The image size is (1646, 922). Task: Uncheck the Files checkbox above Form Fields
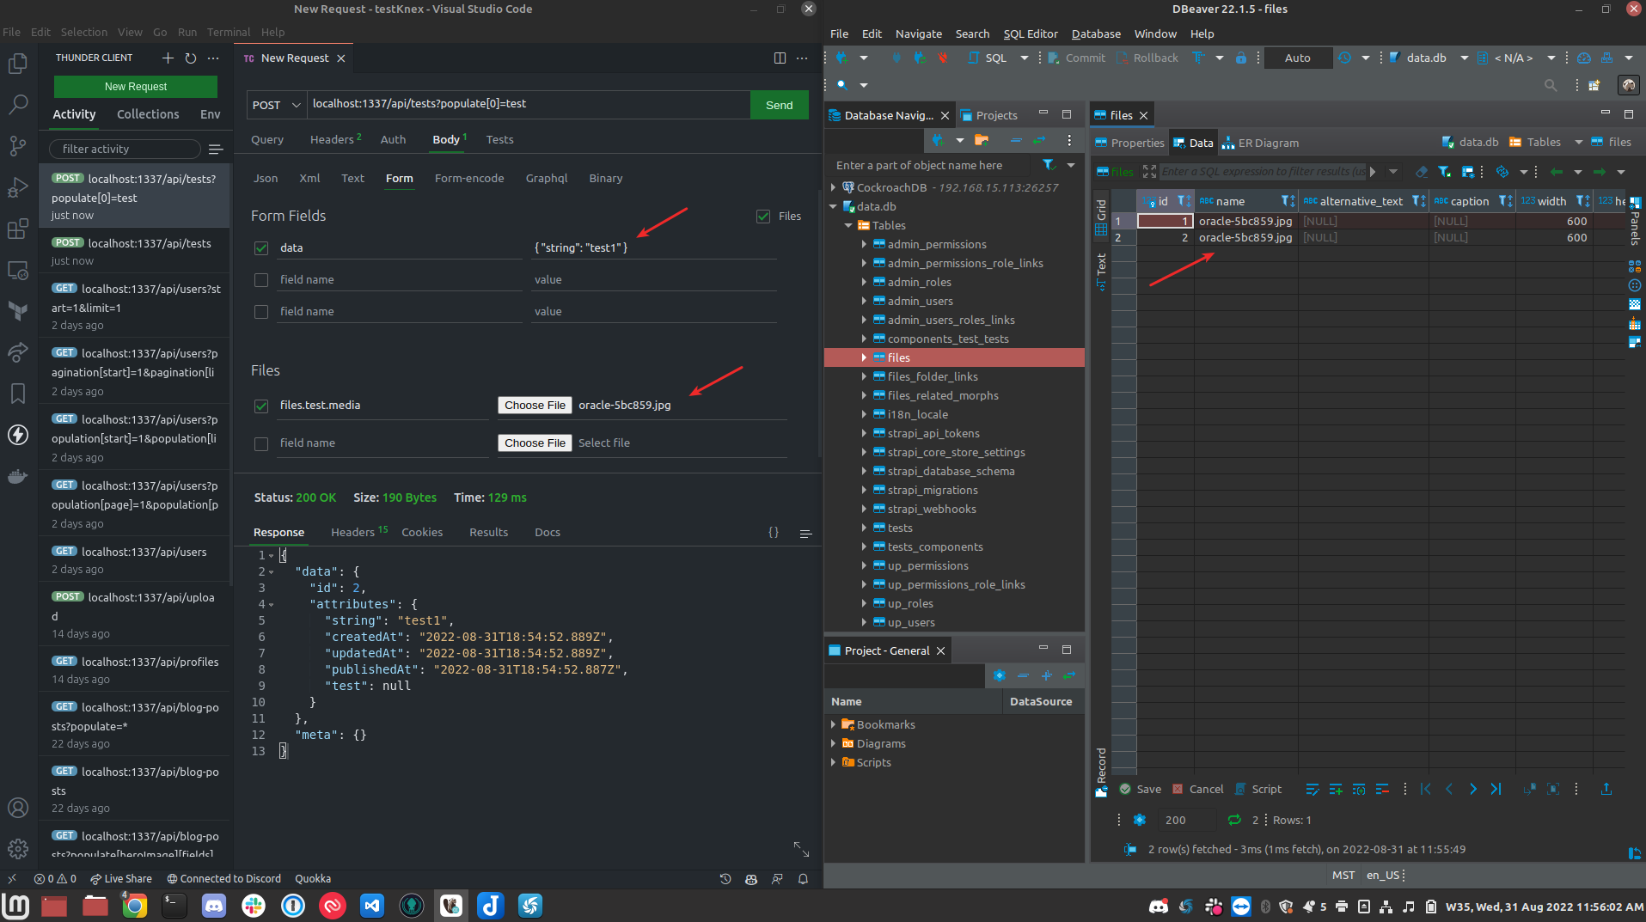[x=762, y=216]
